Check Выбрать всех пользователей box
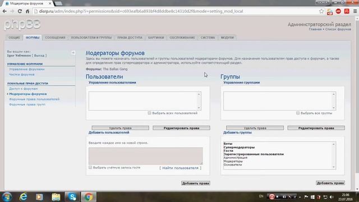Viewport: 359px width, 202px height. [x=150, y=113]
